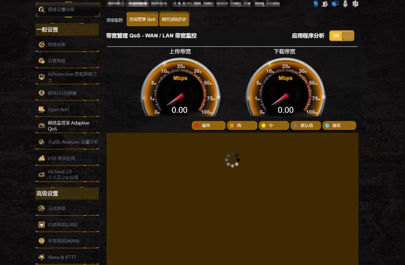
Task: Open AiProtection 智能网络卫士 shield icon
Action: coord(41,76)
